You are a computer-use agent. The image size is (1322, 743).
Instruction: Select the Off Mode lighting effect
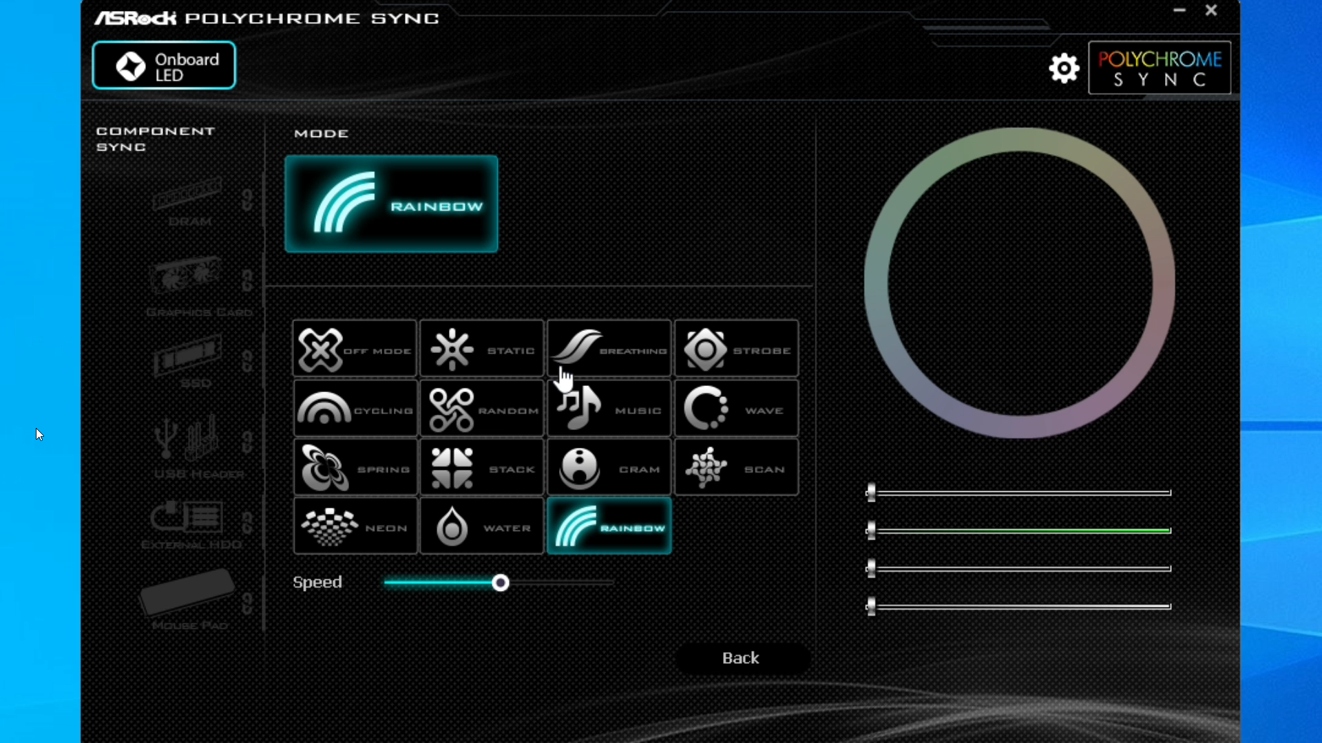point(355,349)
